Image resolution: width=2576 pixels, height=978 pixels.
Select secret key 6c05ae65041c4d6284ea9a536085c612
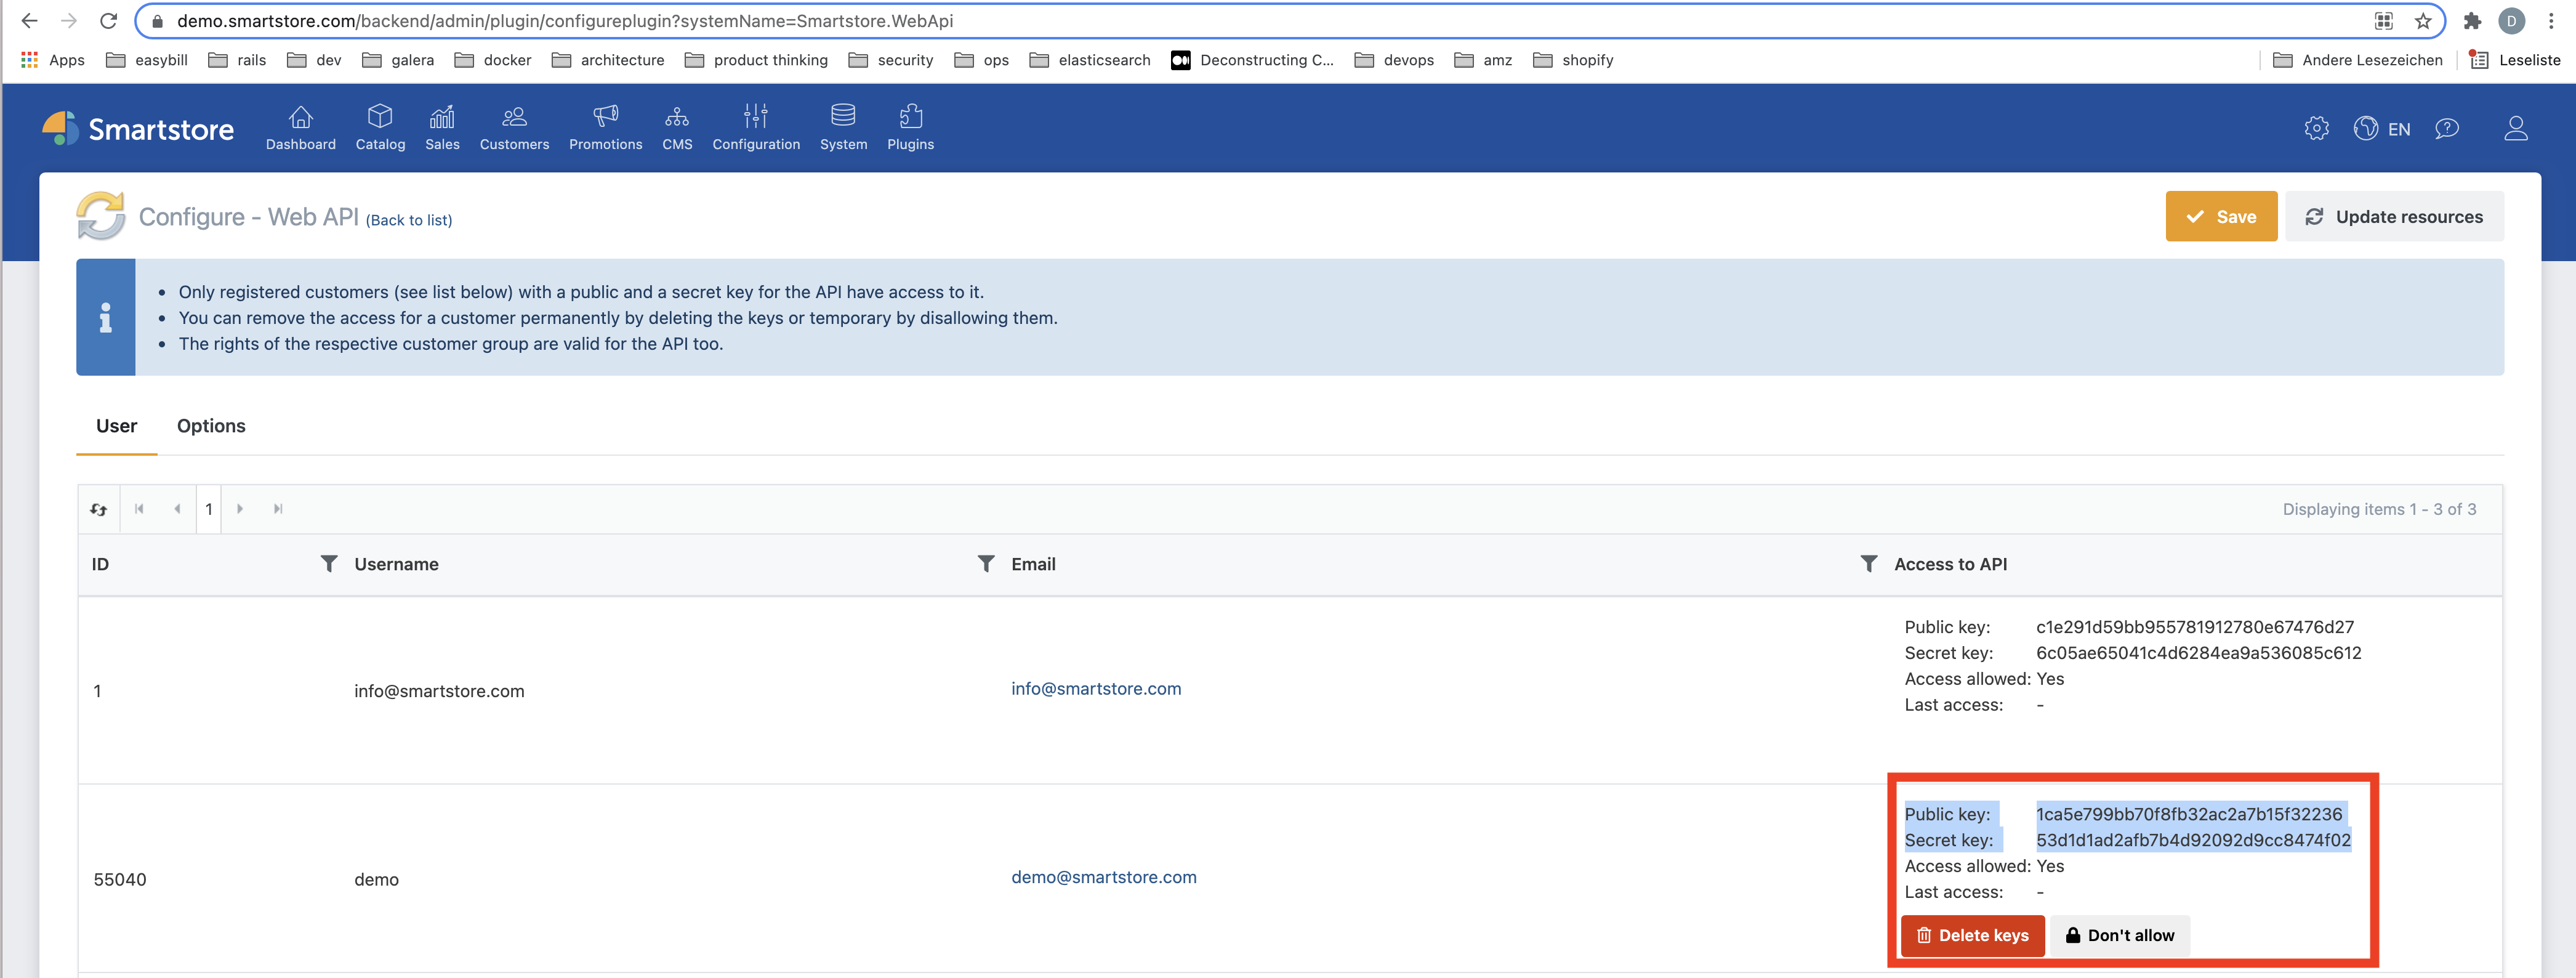pos(2198,653)
